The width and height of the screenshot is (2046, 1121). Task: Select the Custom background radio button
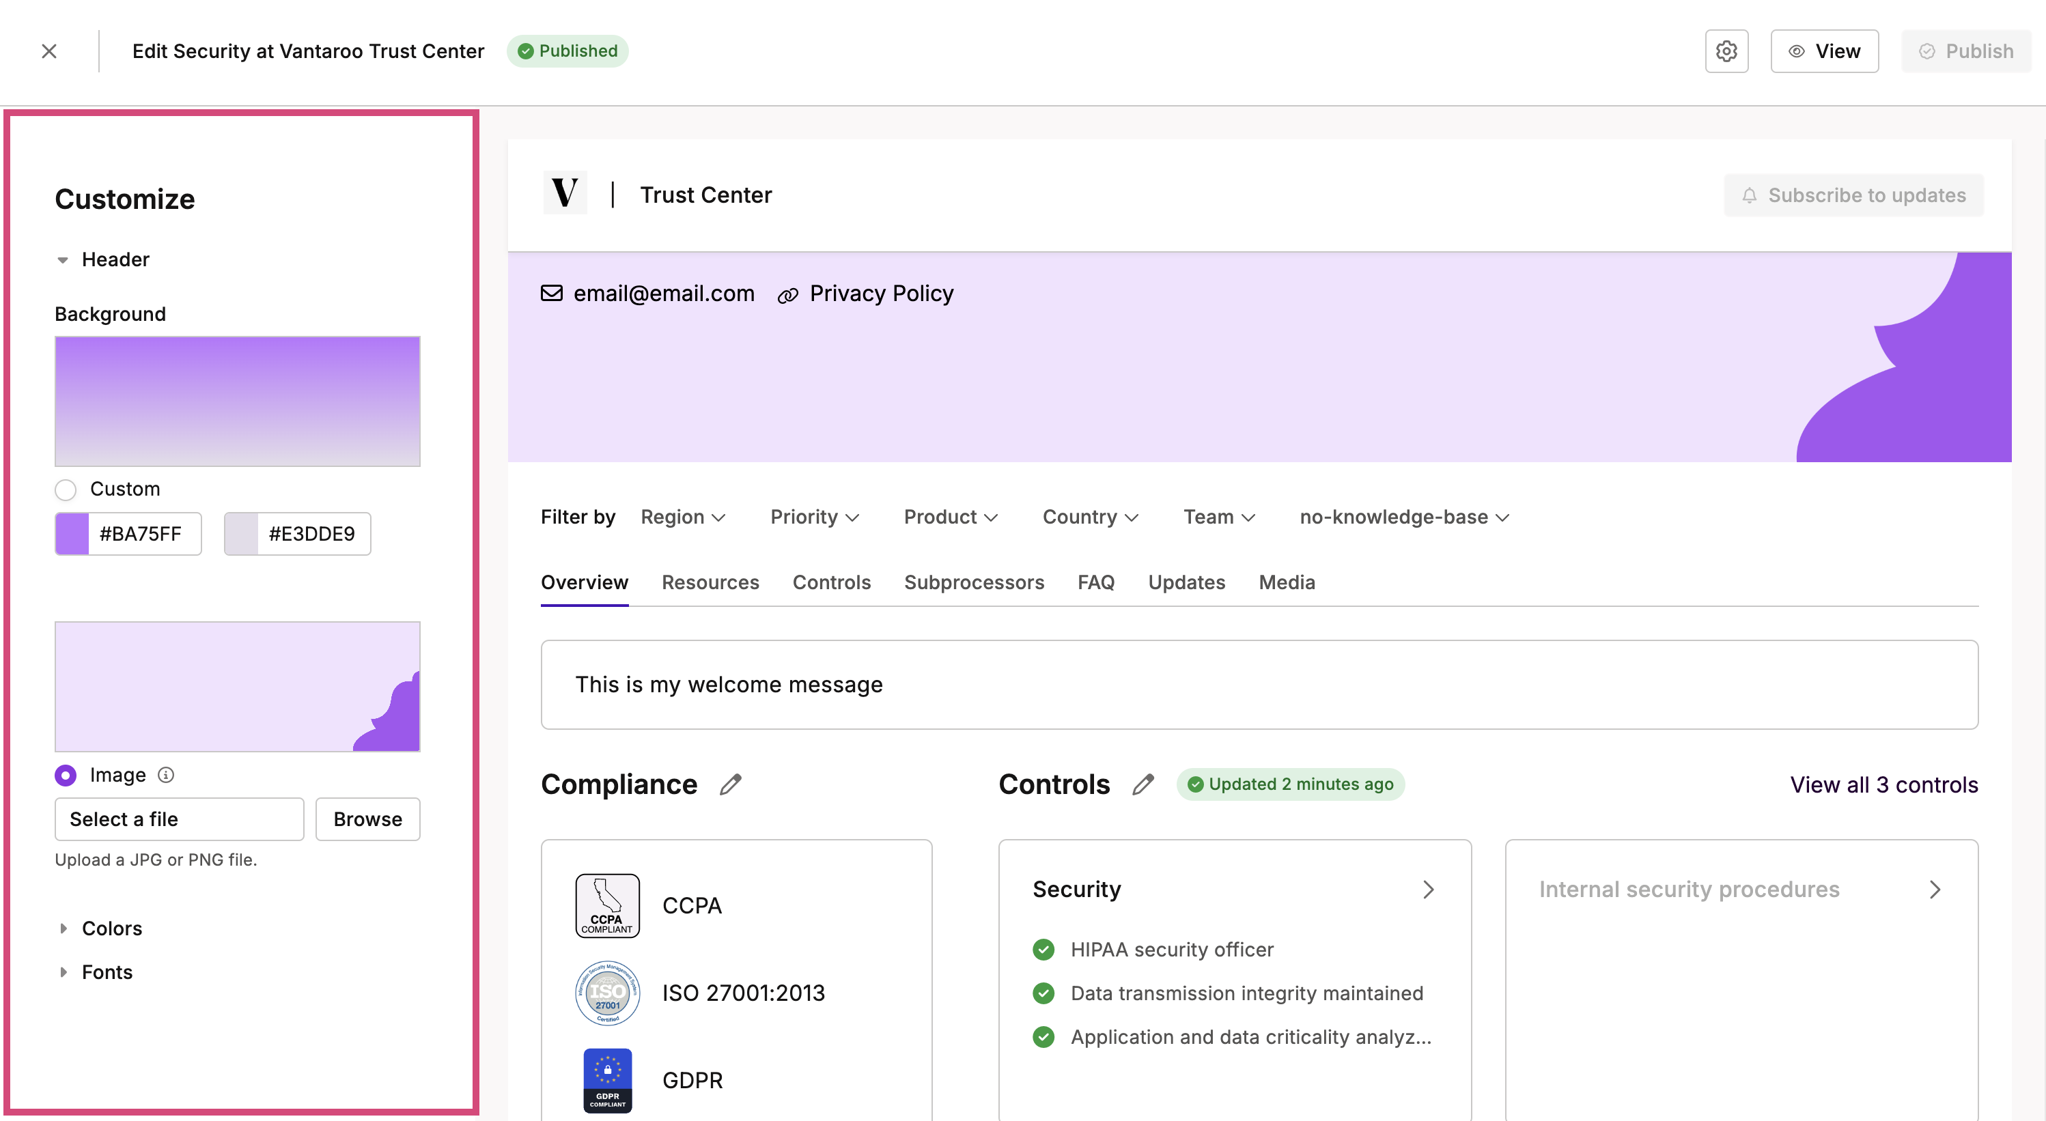(66, 489)
